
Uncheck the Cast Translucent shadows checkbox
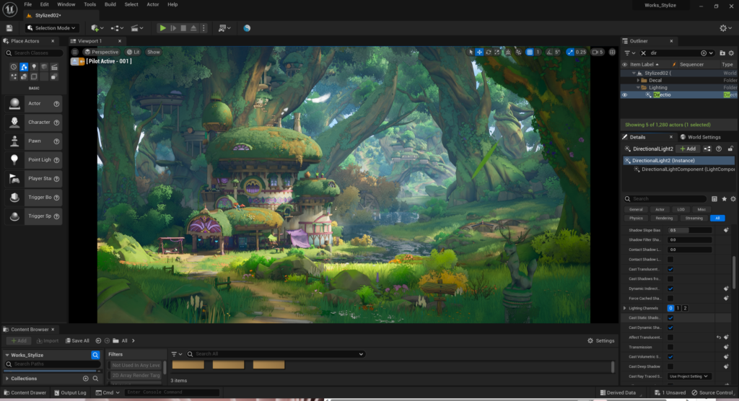[670, 269]
